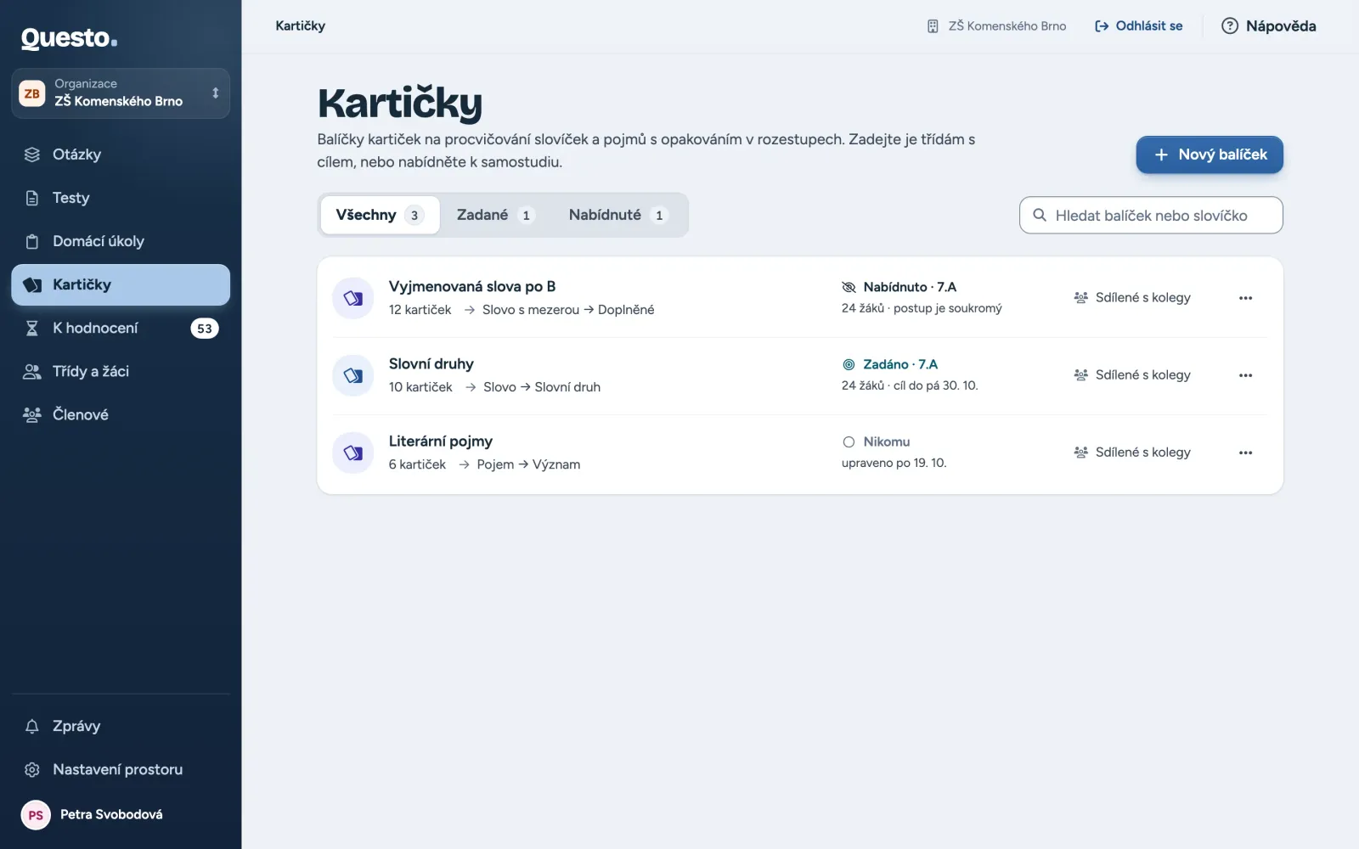Screen dimensions: 1359x849
Task: Open K hodnocení with badge 53
Action: [121, 328]
